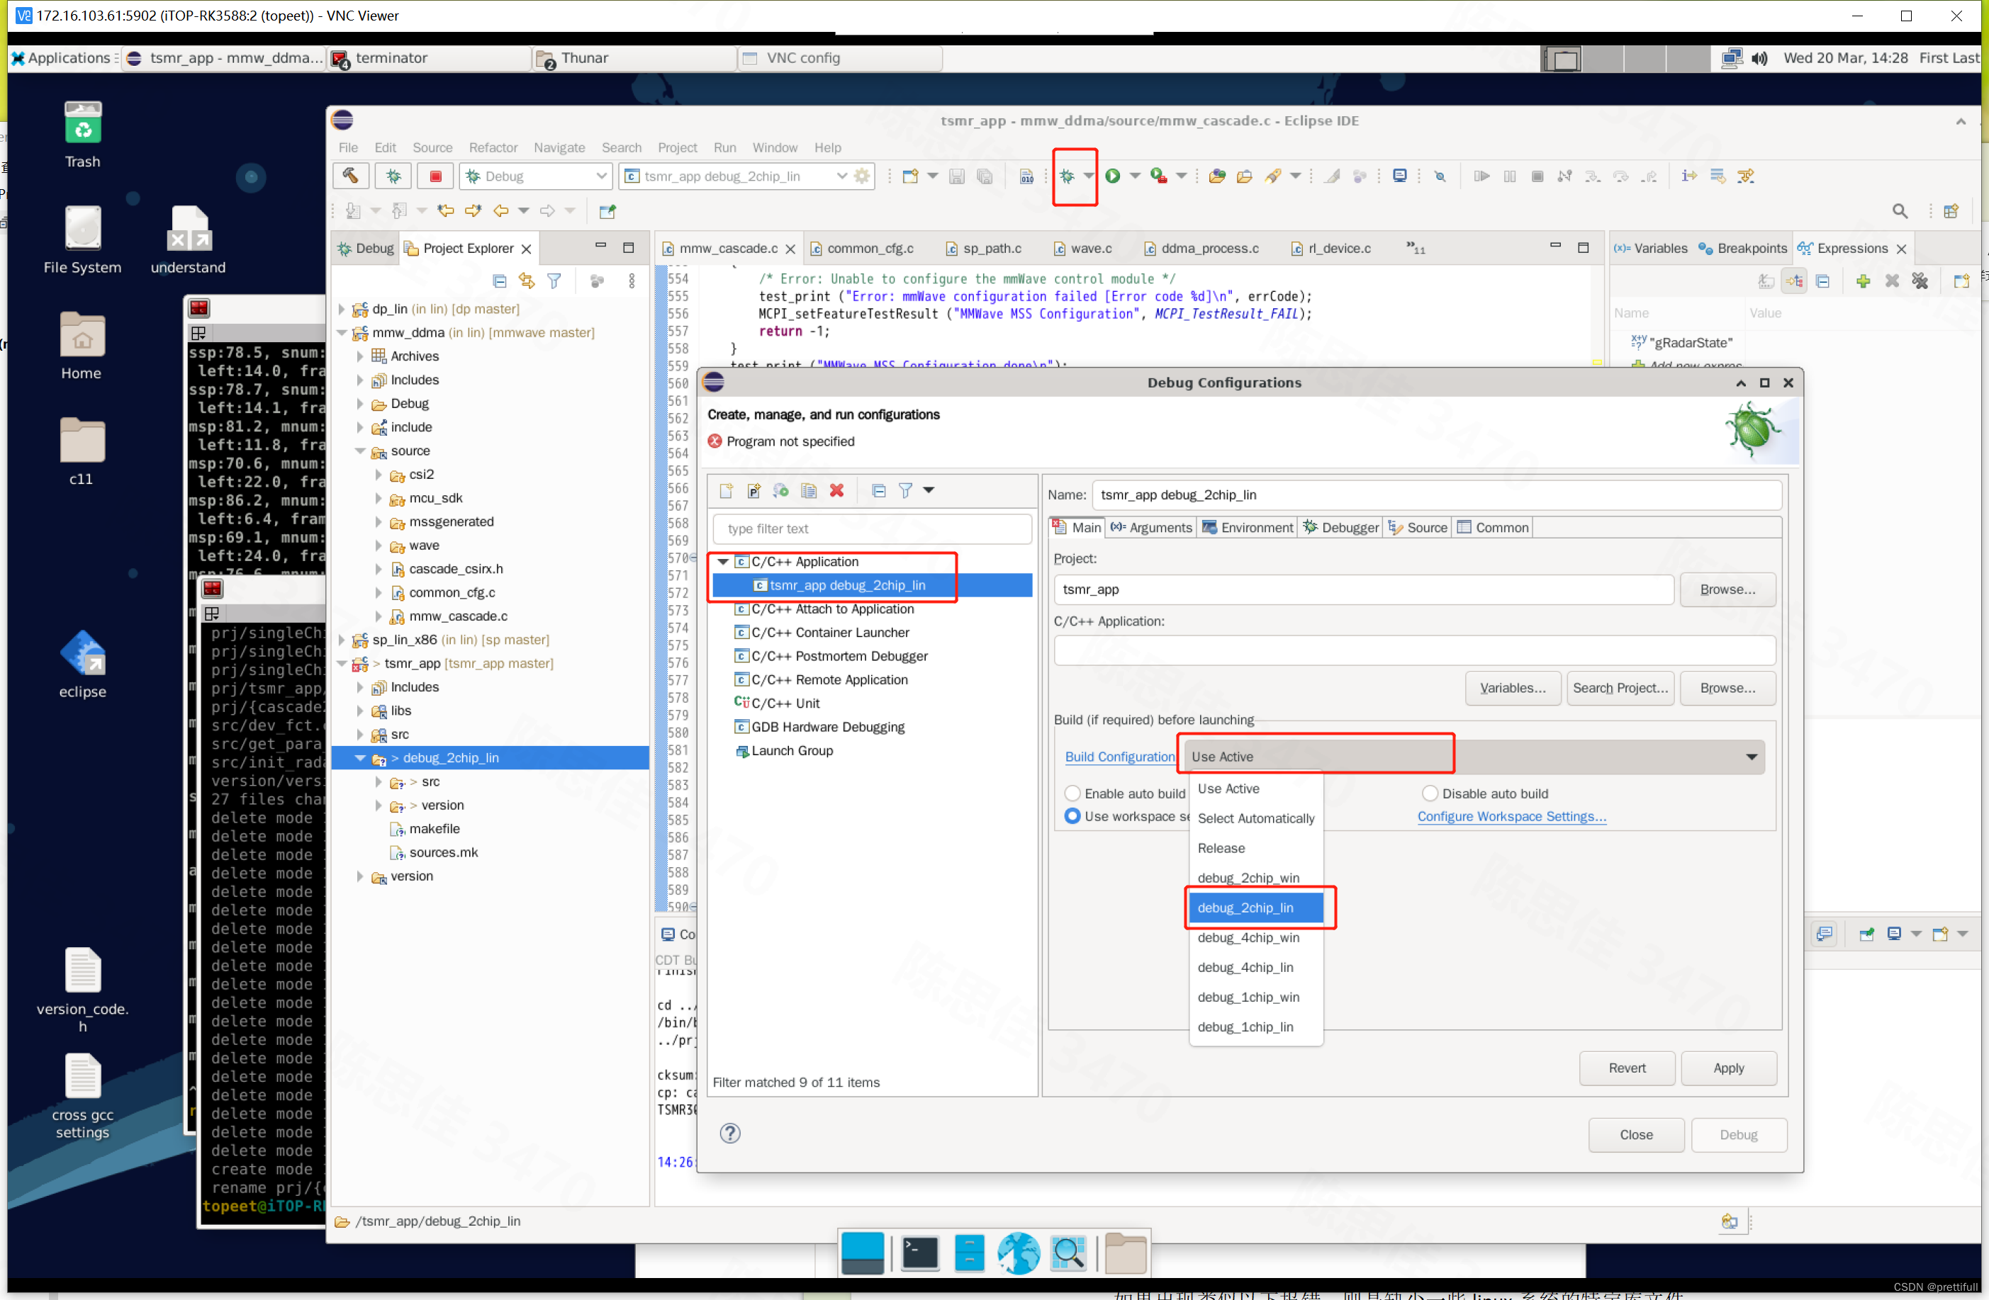Click the help question mark icon
Screen dimensions: 1989x1300
729,1133
